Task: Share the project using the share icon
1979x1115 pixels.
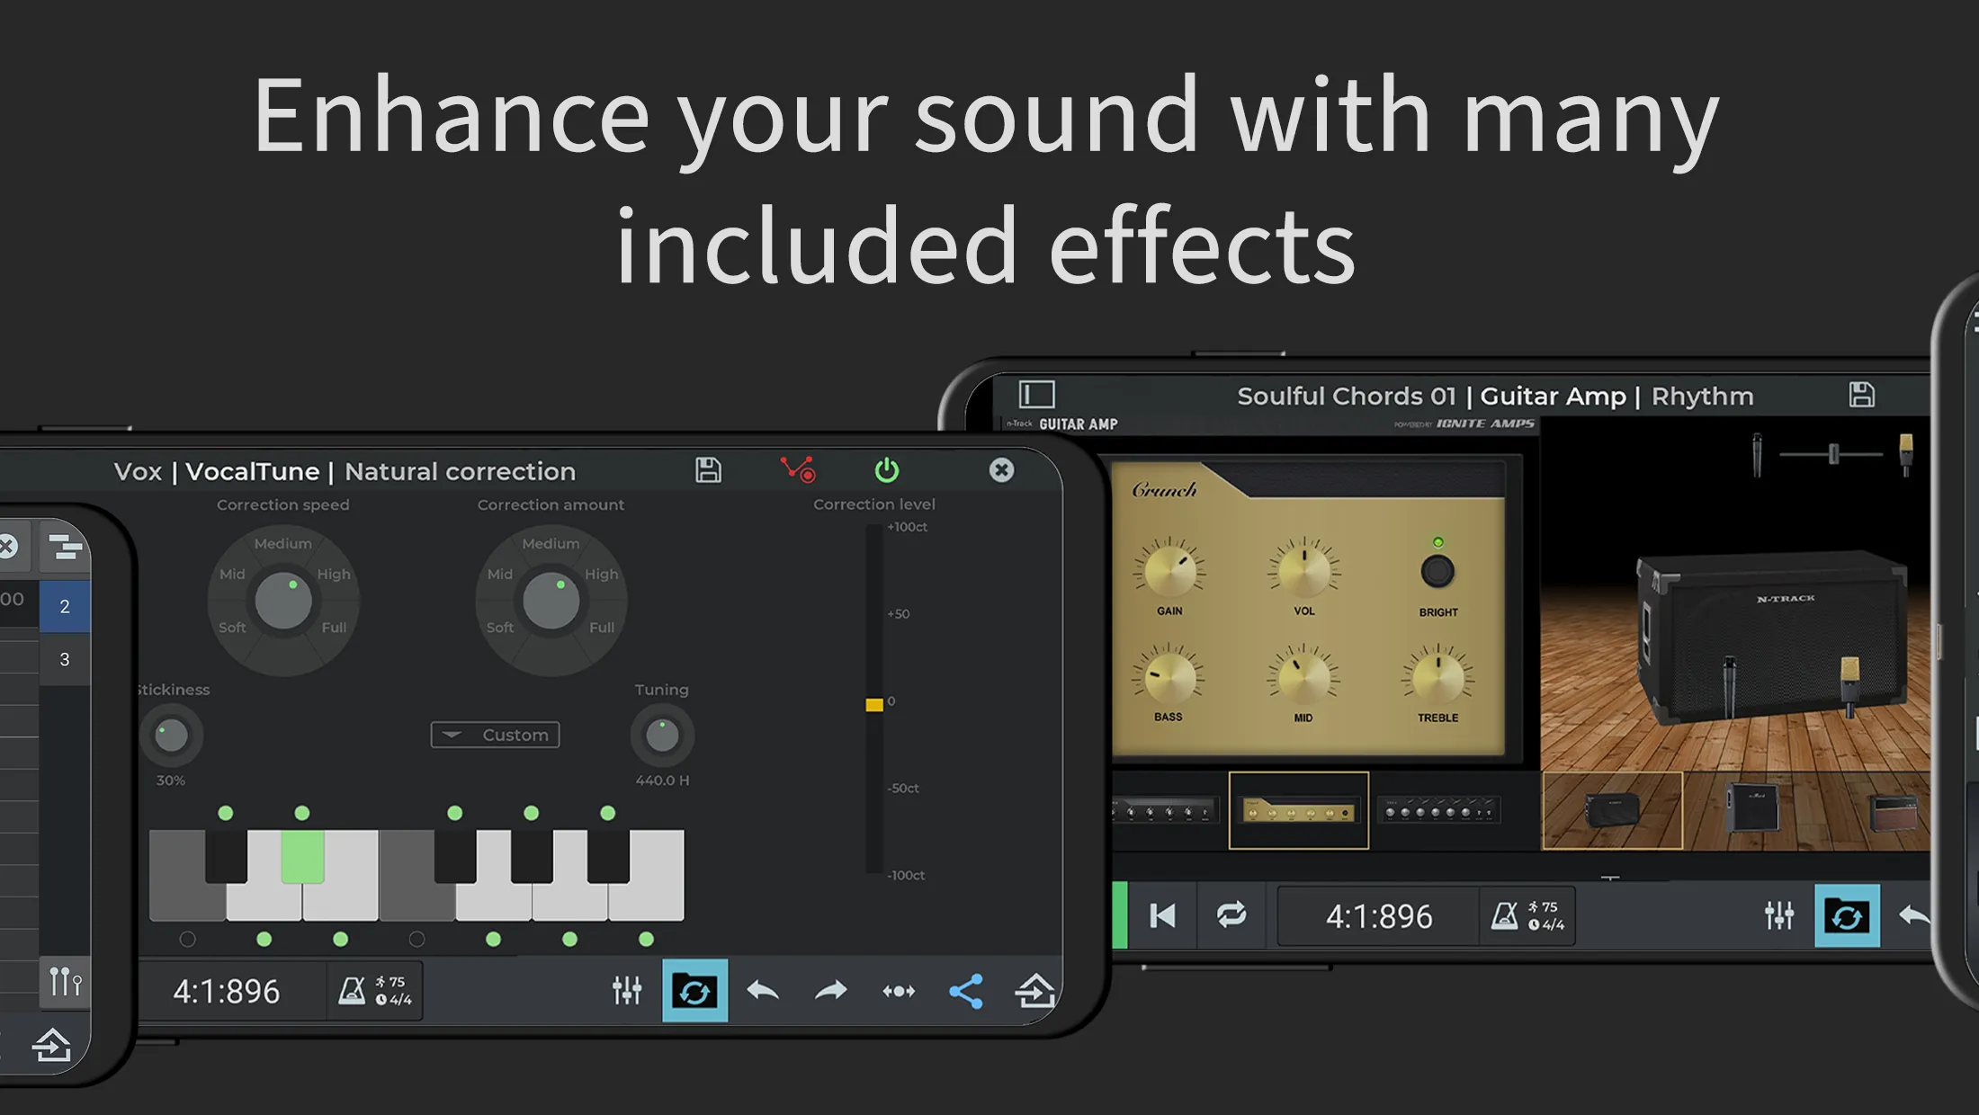Action: pos(965,992)
